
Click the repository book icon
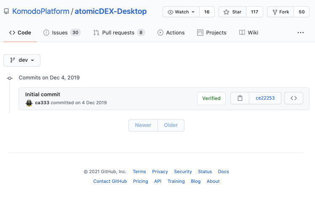click(6, 11)
